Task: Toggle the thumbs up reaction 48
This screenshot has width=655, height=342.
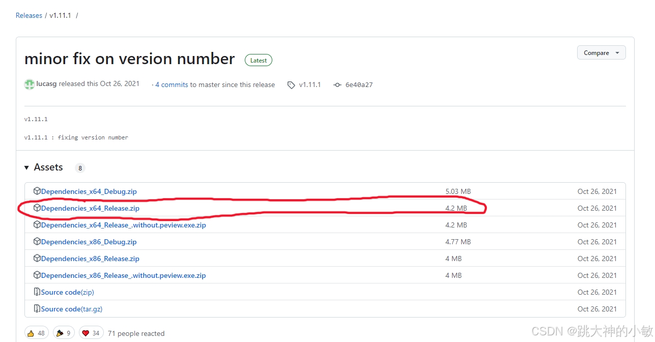Action: click(x=37, y=333)
